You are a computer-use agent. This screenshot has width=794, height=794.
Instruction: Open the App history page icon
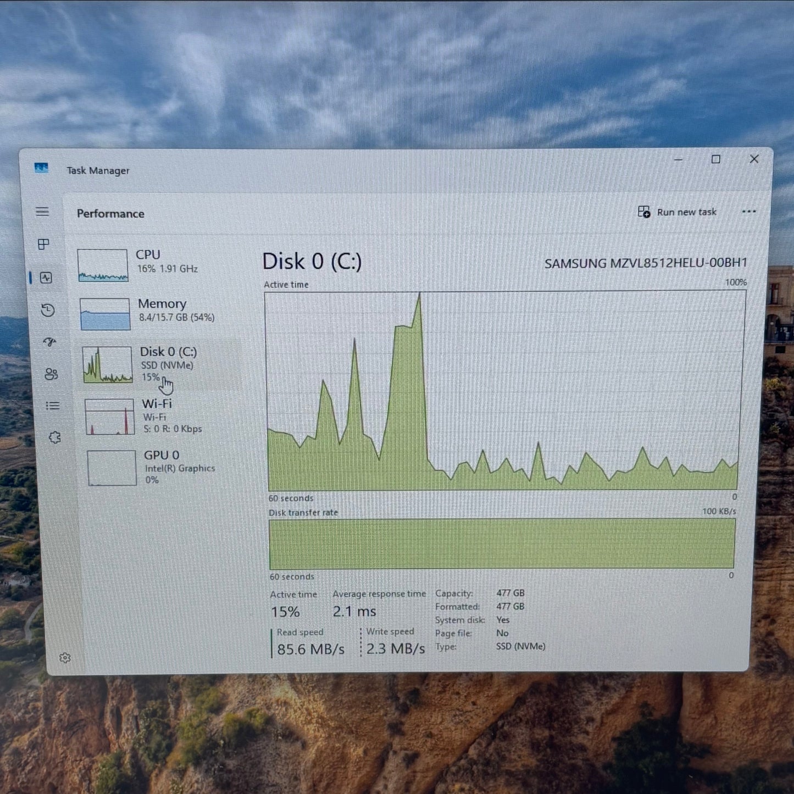48,310
